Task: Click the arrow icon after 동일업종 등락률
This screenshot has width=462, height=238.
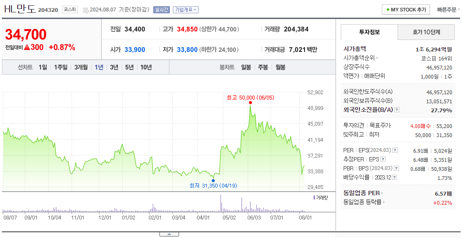Action: pyautogui.click(x=385, y=202)
